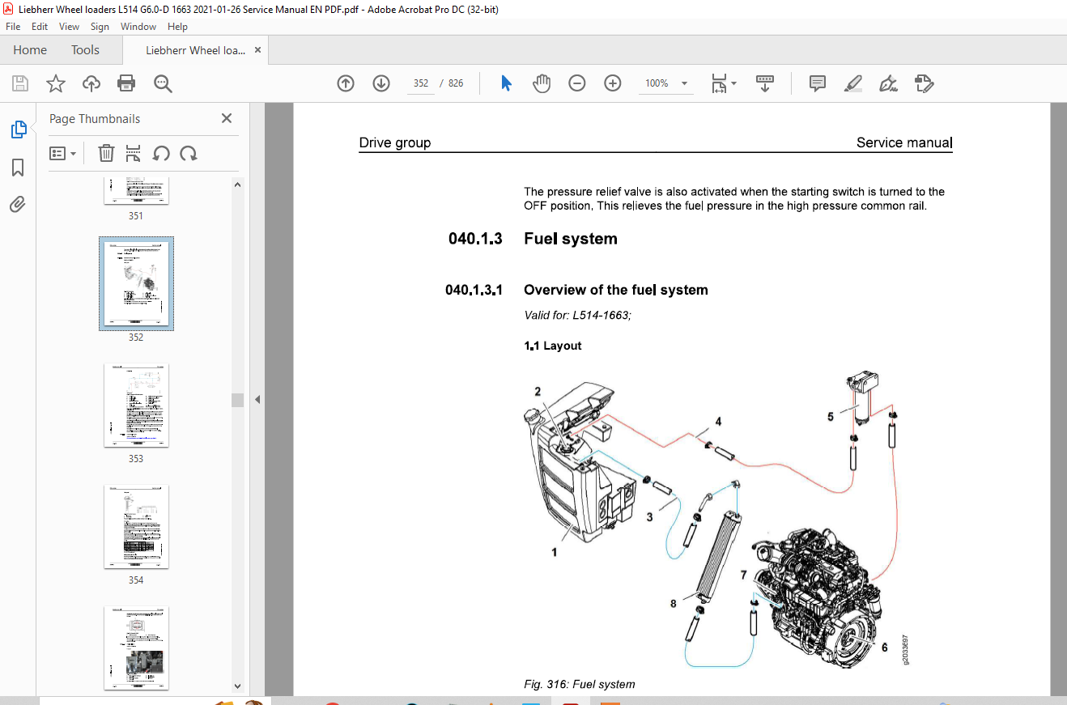Open the Sign menu

tap(100, 27)
